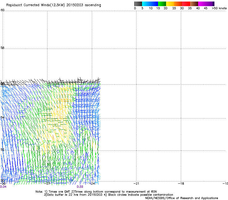Image resolution: width=228 pixels, height=200 pixels.
Task: Click the latitude label 58
Action: coord(2,48)
